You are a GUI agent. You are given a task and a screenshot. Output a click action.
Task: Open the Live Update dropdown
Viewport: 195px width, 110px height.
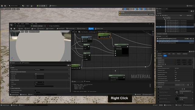50,29
